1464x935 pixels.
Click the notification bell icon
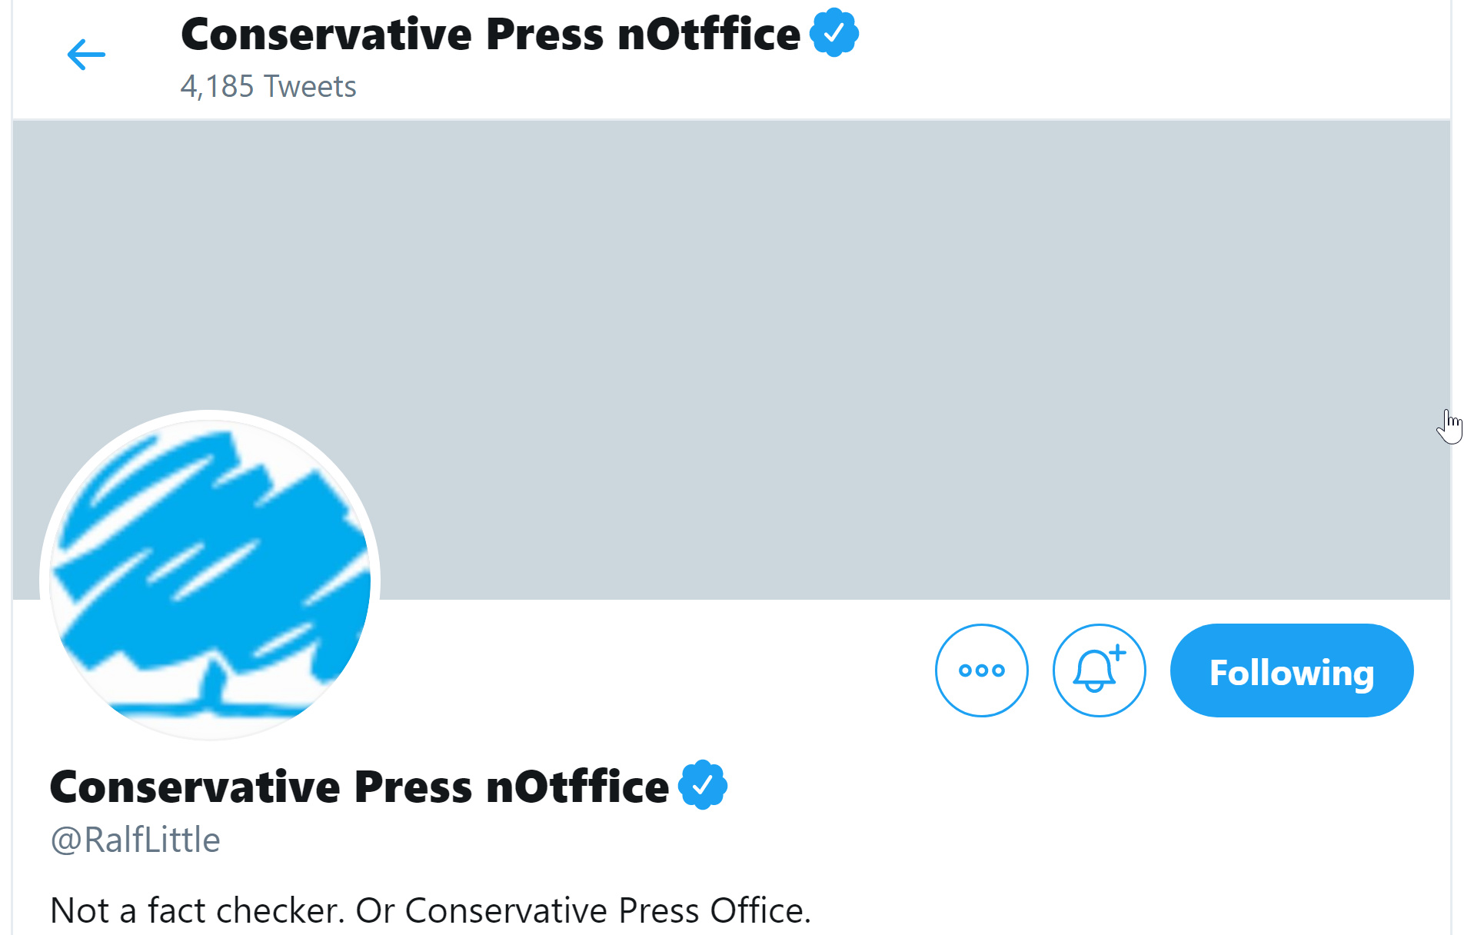tap(1099, 670)
